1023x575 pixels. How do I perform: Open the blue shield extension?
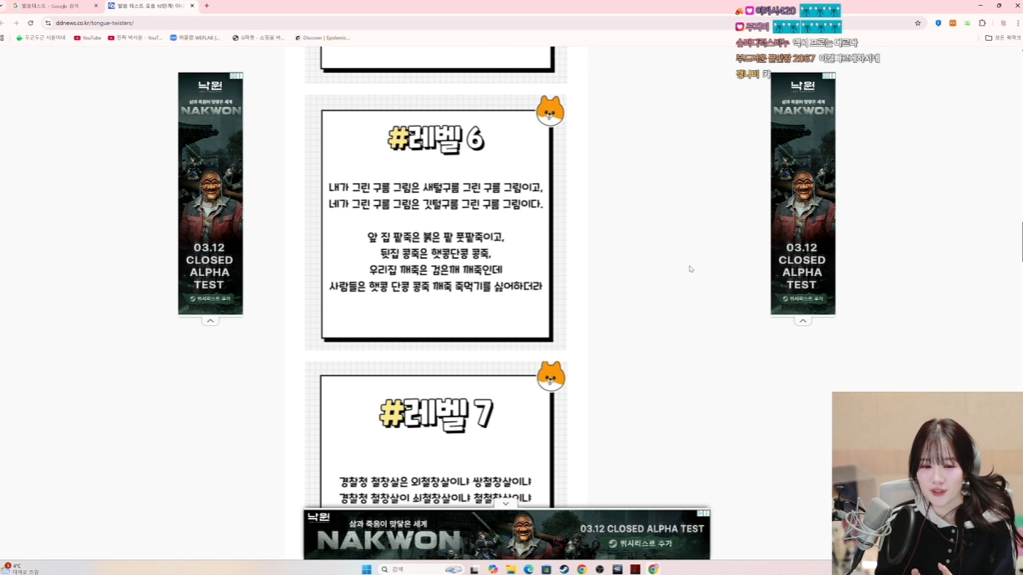938,23
